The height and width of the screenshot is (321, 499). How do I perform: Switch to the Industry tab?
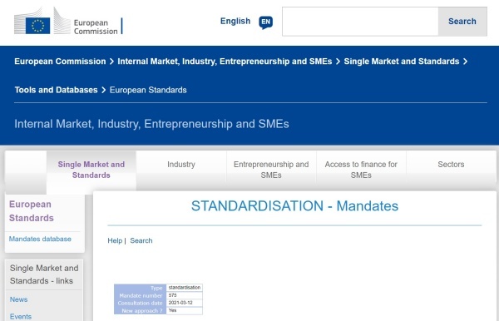point(181,165)
